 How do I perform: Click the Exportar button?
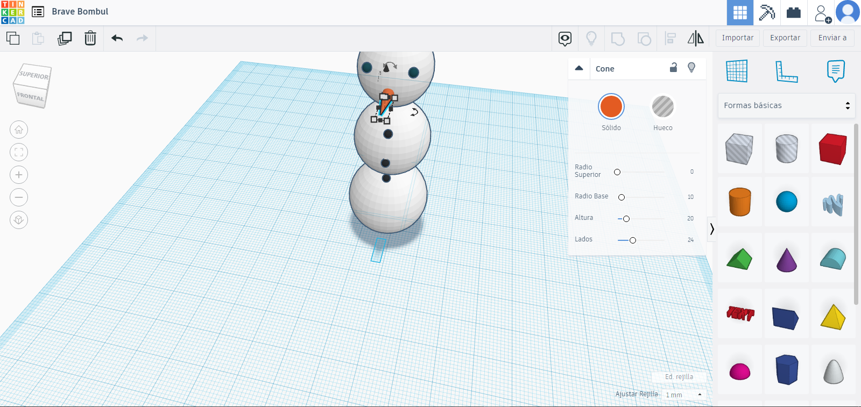[x=785, y=38]
